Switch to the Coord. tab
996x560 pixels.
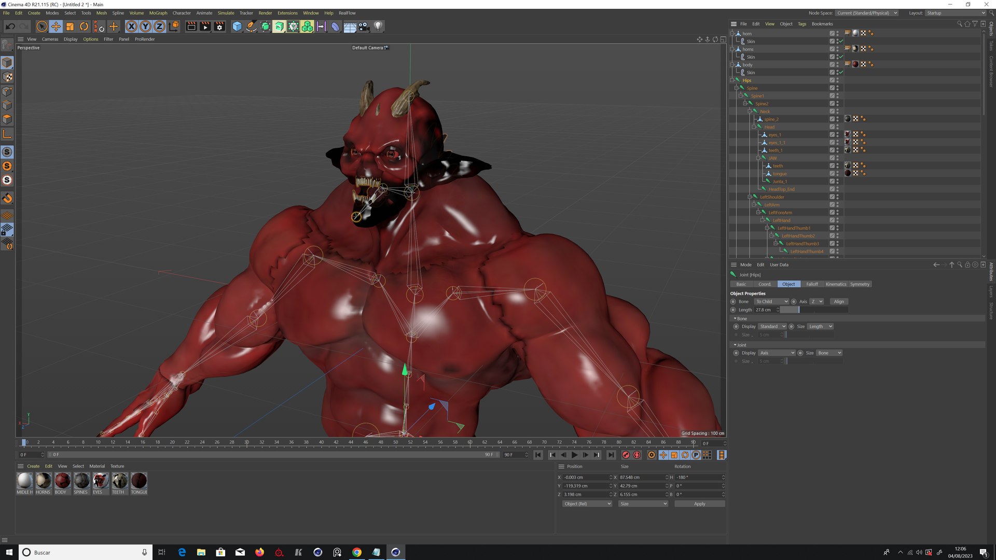coord(765,284)
